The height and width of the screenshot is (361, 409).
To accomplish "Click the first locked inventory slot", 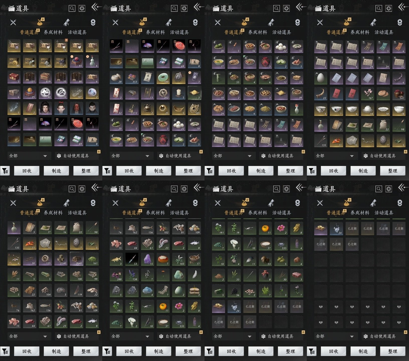I will [x=321, y=307].
